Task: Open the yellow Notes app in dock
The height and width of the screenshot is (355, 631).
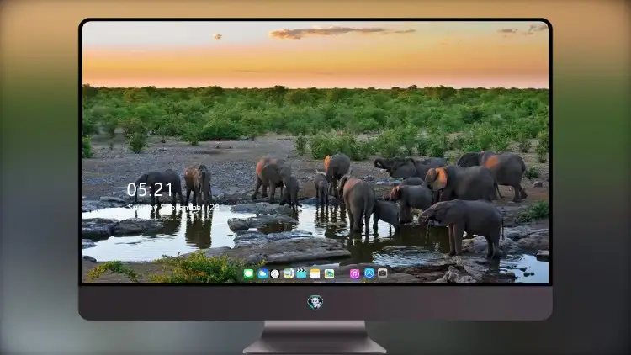Action: pos(315,273)
